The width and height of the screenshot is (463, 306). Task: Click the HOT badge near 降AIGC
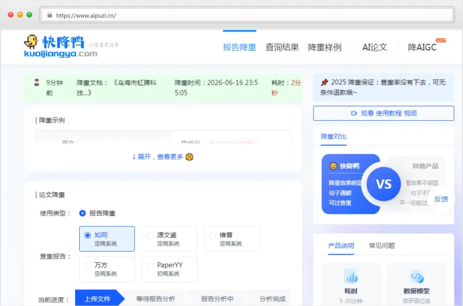[441, 40]
